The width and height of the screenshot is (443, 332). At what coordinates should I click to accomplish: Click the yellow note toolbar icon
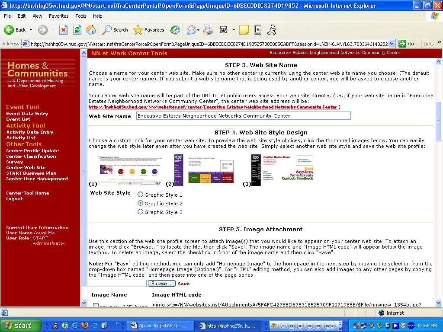[x=244, y=30]
